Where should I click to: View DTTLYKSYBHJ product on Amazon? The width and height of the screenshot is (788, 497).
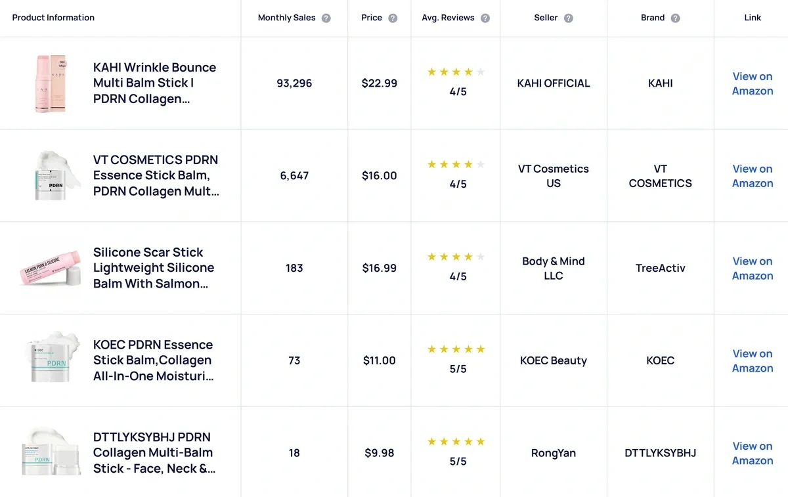tap(753, 453)
